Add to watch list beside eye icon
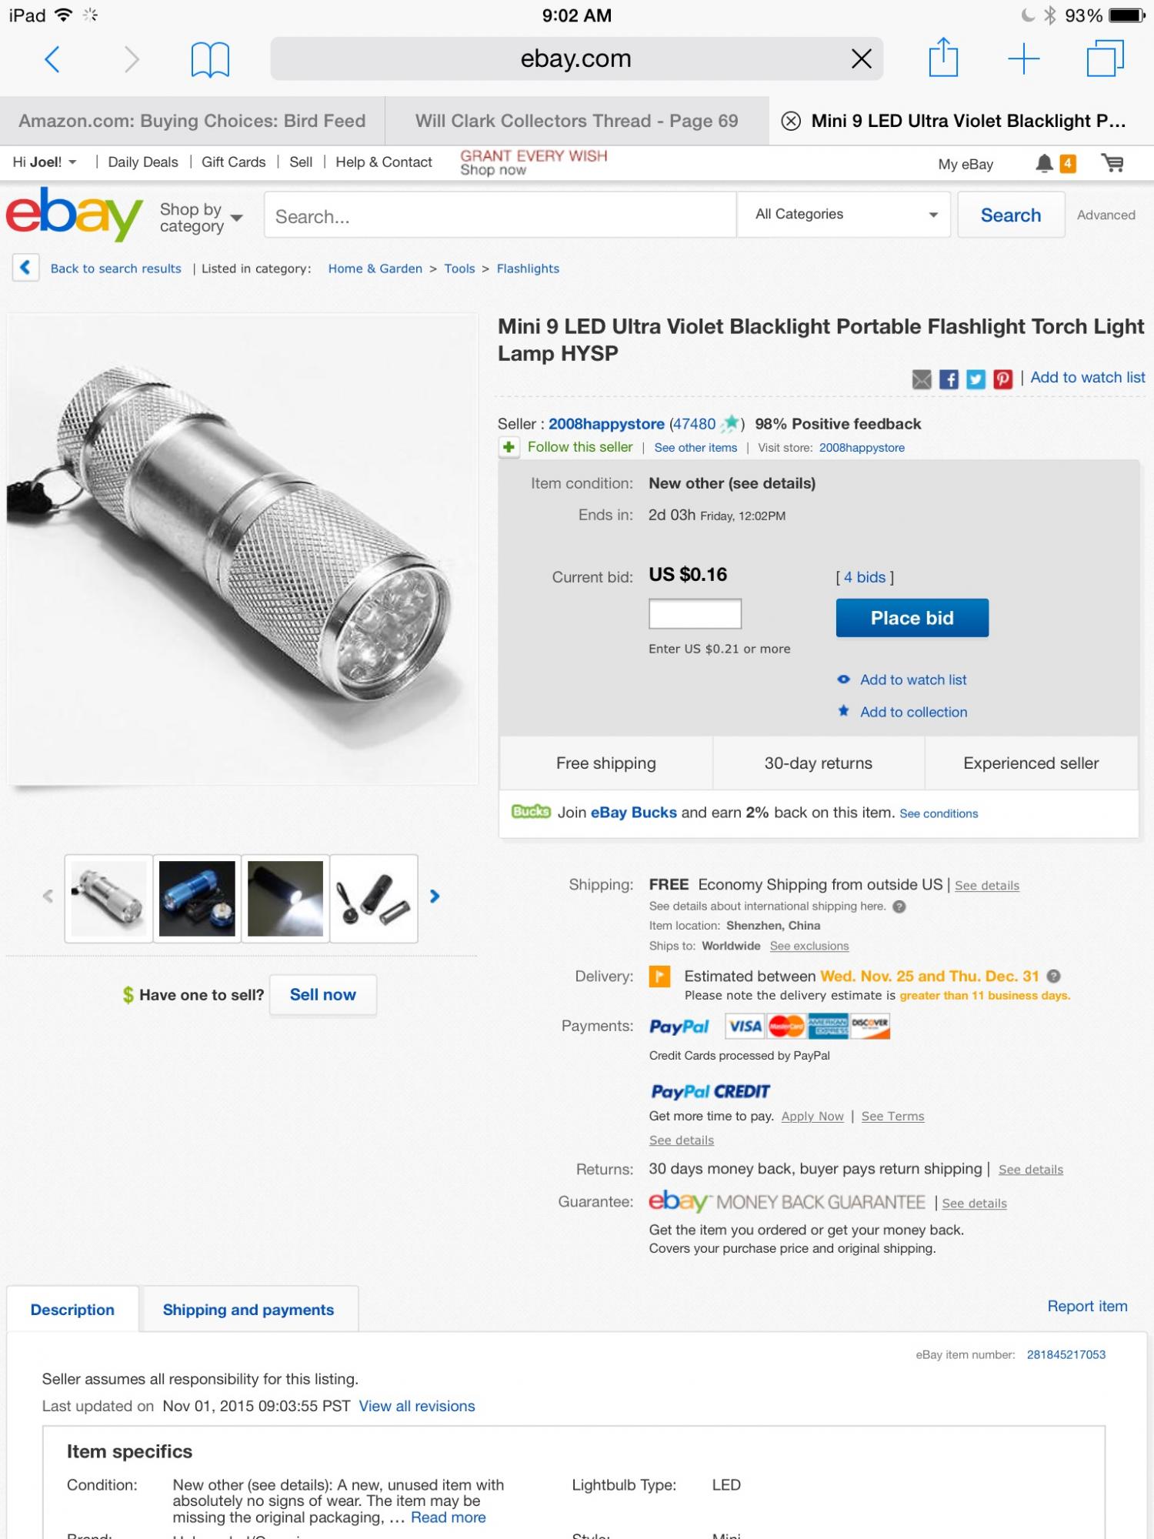This screenshot has height=1539, width=1154. (x=912, y=679)
